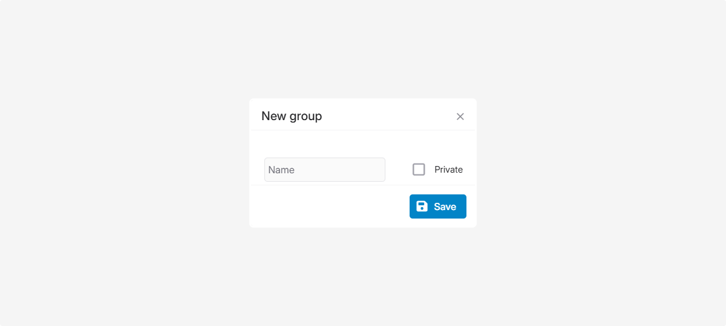The image size is (726, 326).
Task: Dismiss the dialog using the X icon
Action: 460,117
